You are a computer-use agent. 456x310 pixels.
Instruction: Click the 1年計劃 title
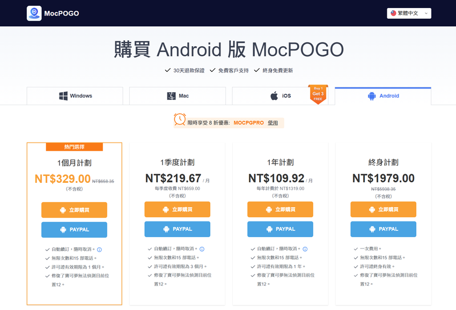point(281,163)
